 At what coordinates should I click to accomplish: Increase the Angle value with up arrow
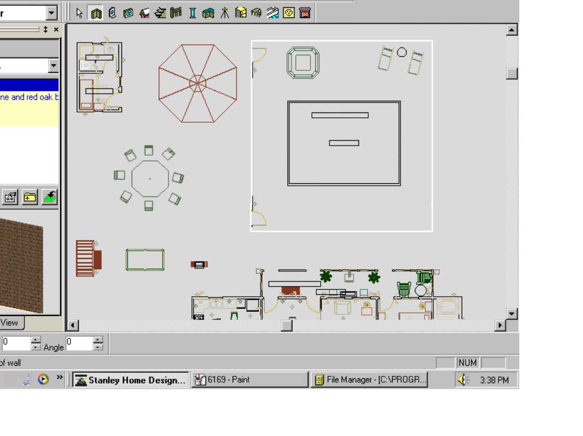(98, 340)
